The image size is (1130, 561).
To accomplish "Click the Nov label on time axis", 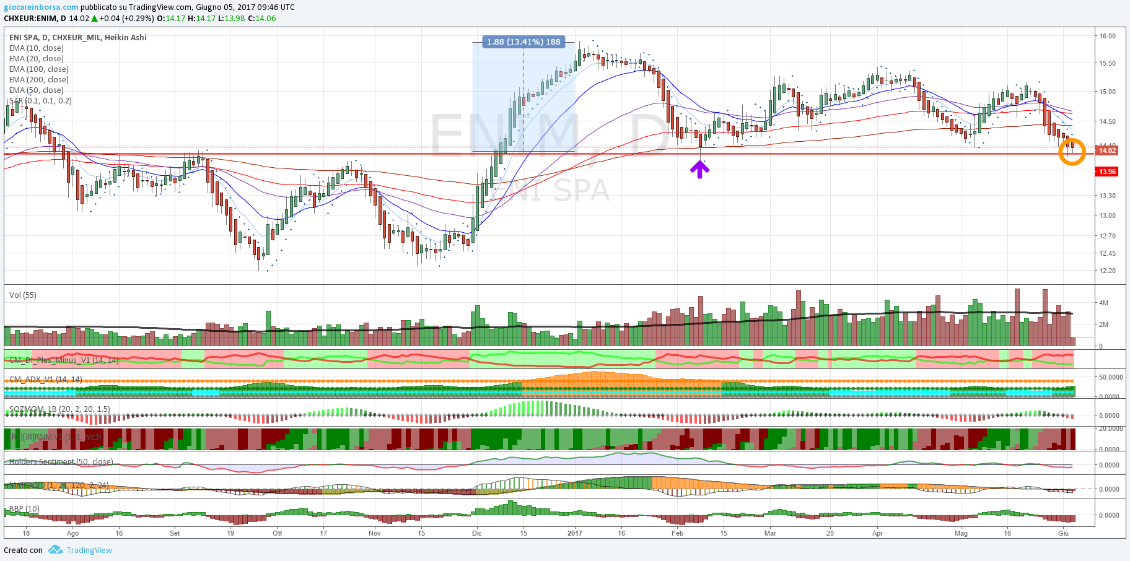I will tap(374, 533).
